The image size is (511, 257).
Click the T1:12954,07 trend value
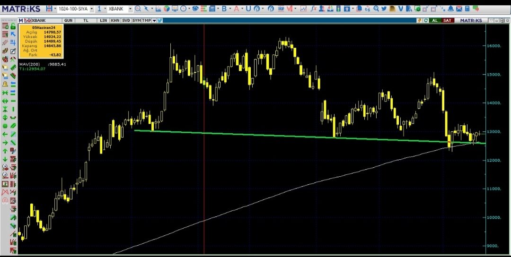pos(32,69)
